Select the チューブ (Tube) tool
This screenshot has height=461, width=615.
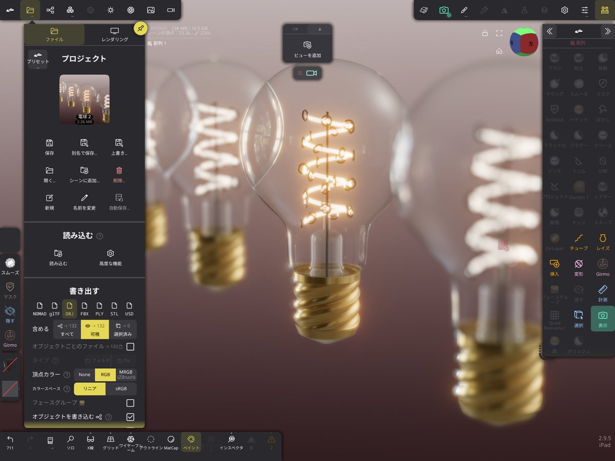click(x=579, y=242)
